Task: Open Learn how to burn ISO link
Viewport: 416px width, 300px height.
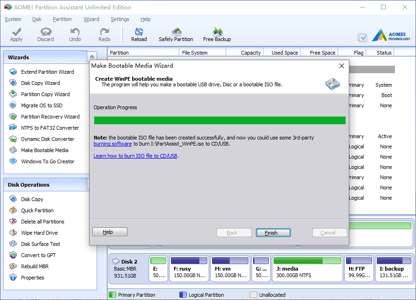Action: (135, 156)
